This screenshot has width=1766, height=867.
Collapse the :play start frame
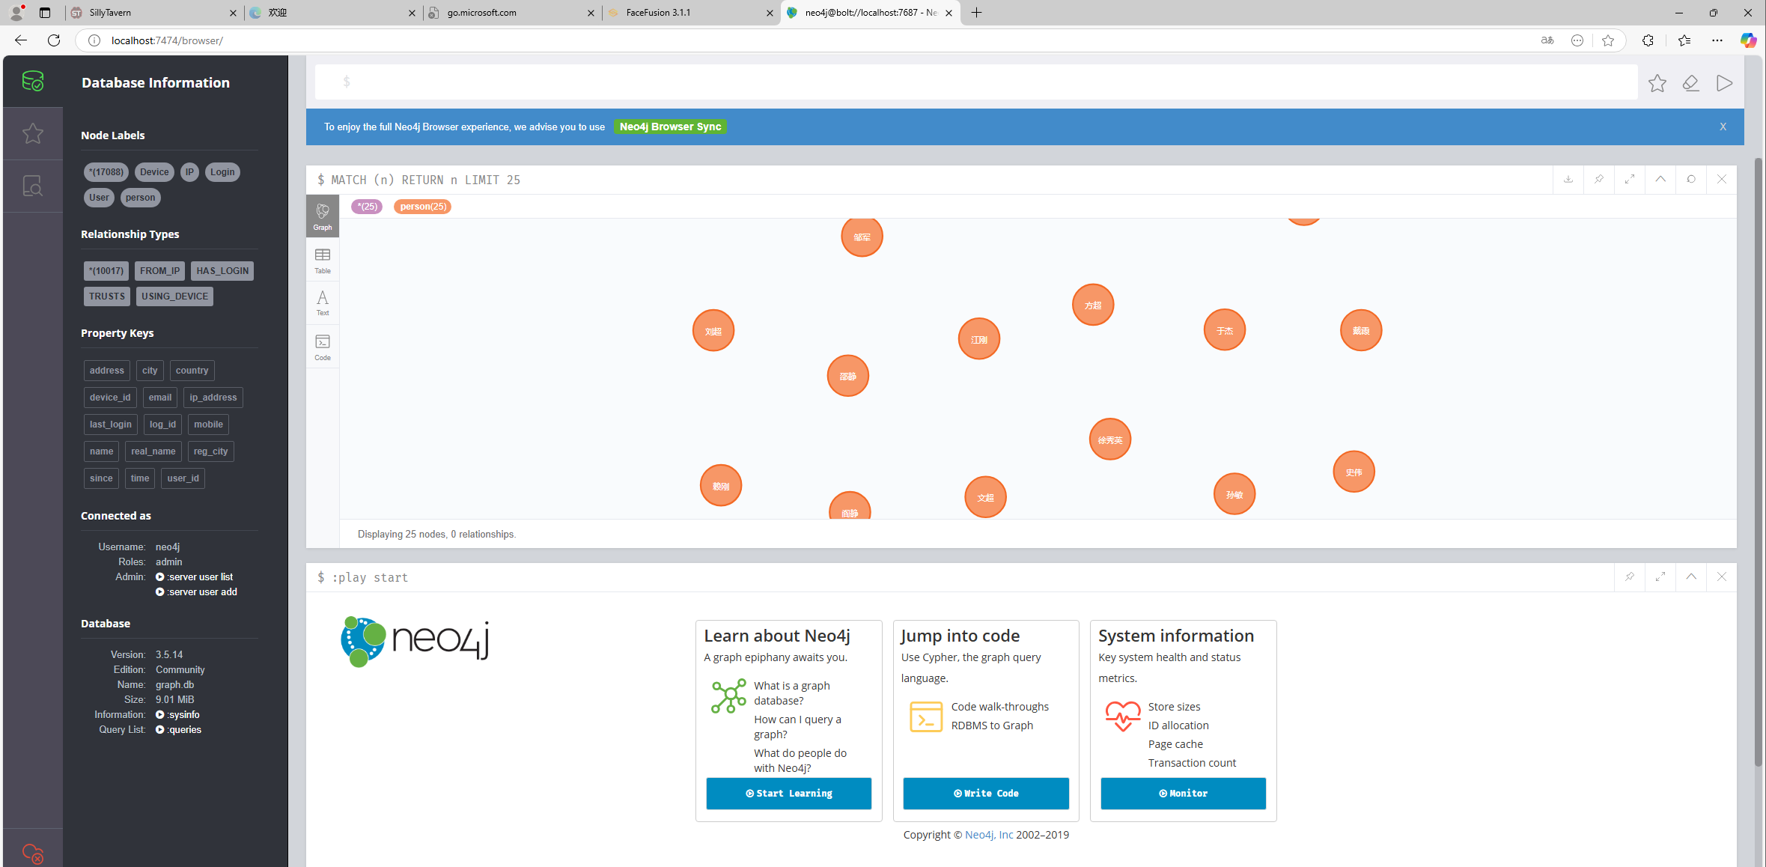point(1691,577)
